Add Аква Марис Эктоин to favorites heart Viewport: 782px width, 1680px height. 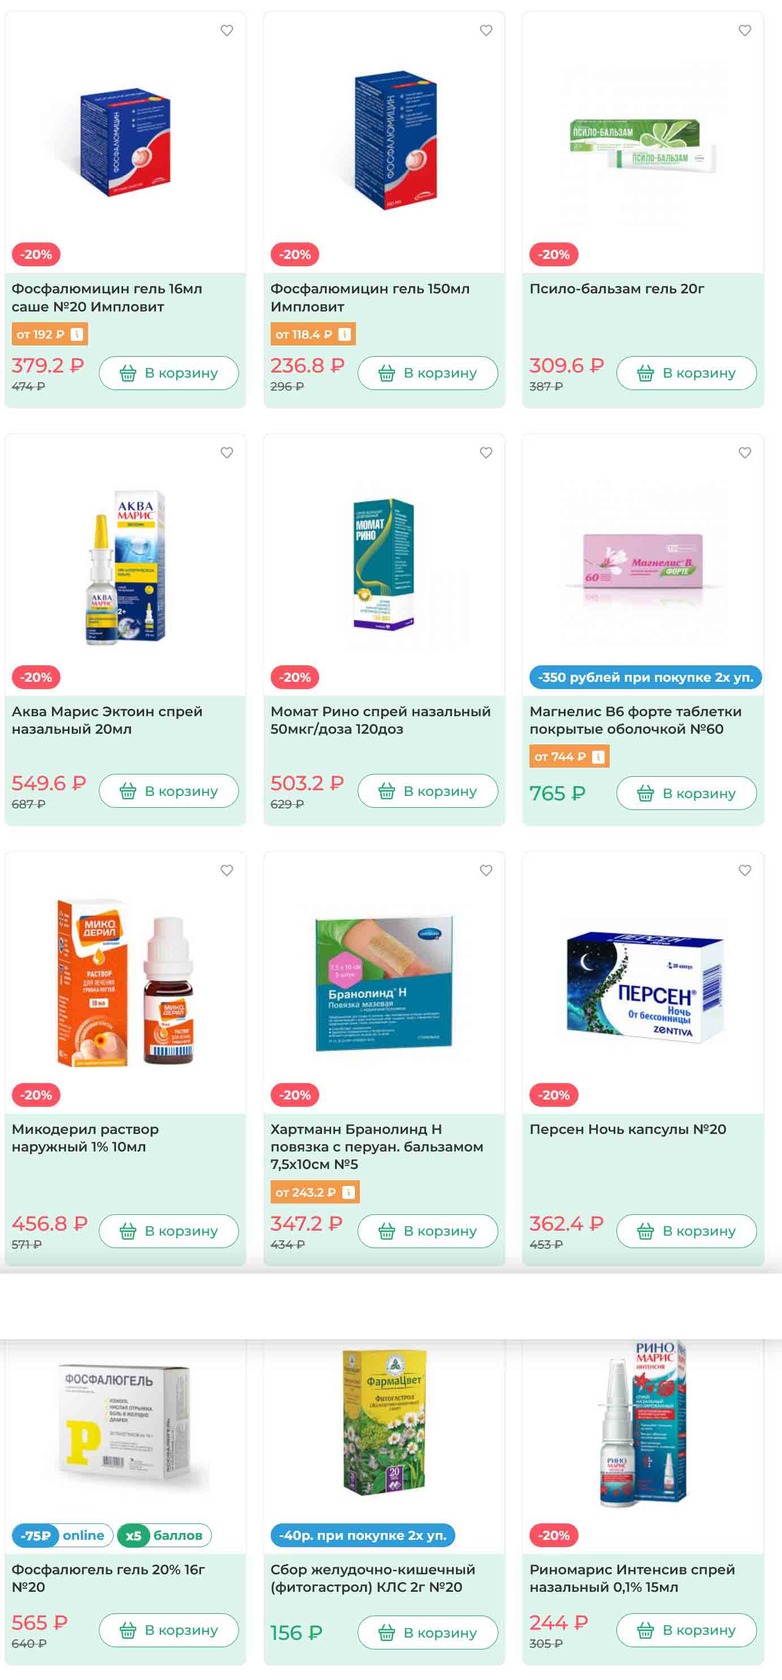(227, 453)
